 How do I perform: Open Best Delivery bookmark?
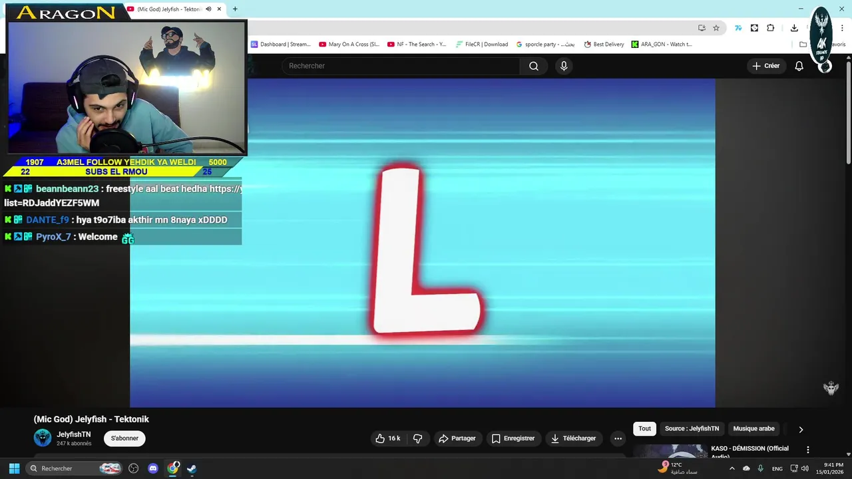604,45
